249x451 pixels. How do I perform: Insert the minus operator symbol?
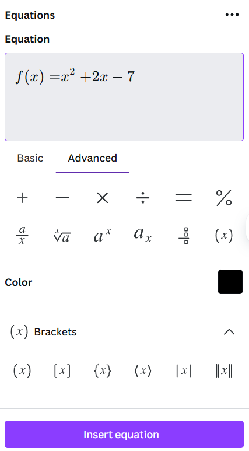(62, 198)
